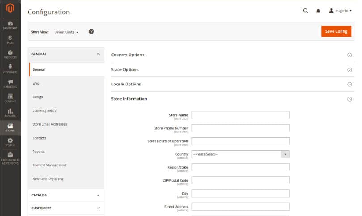The width and height of the screenshot is (362, 216).
Task: Expand the Locale Options section
Action: coord(231,84)
